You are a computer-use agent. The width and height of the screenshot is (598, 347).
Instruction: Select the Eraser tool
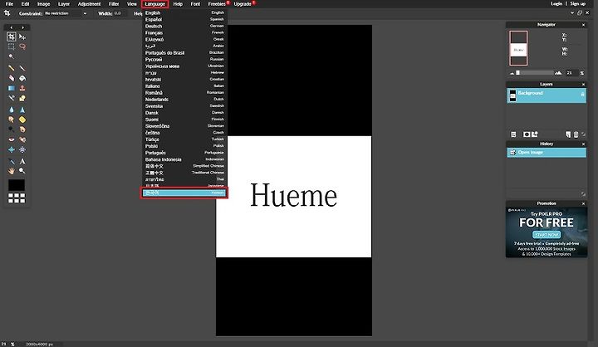pyautogui.click(x=11, y=78)
